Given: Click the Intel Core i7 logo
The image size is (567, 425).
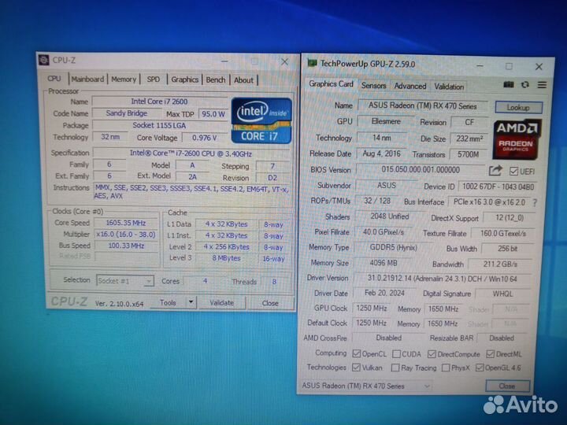Looking at the screenshot, I should [261, 120].
